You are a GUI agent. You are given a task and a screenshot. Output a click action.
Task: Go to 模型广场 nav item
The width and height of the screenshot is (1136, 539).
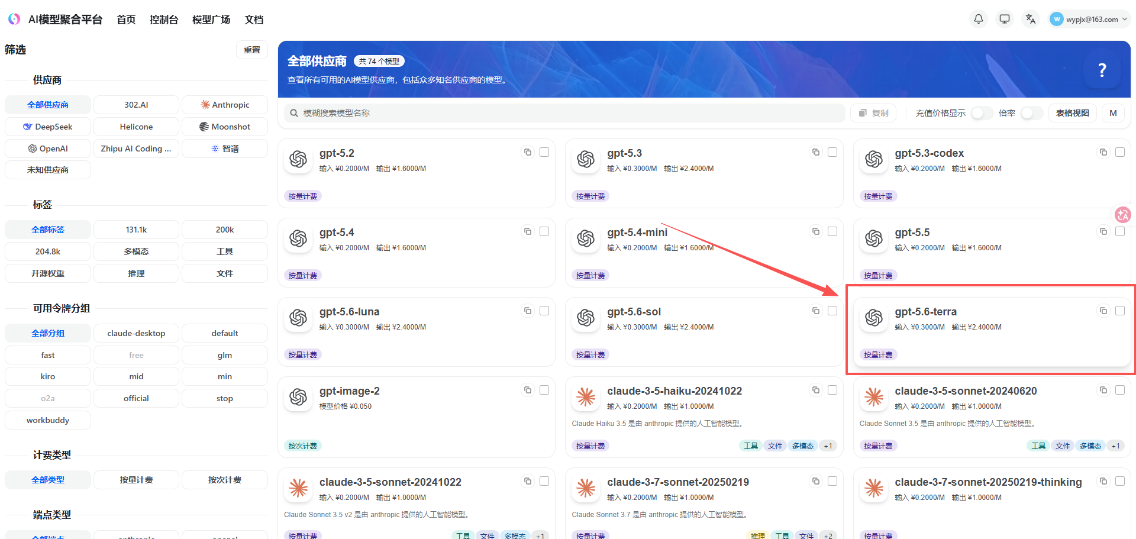(211, 20)
